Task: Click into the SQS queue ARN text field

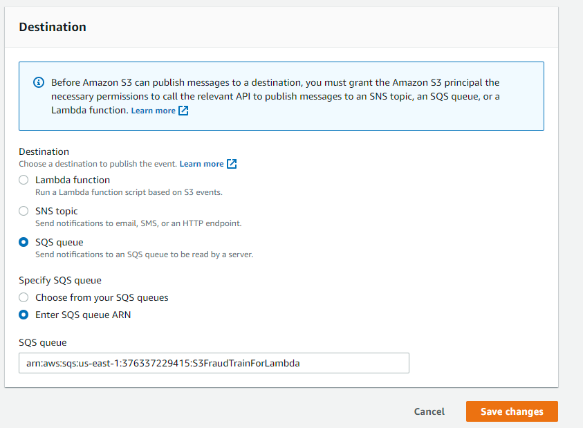Action: [214, 363]
